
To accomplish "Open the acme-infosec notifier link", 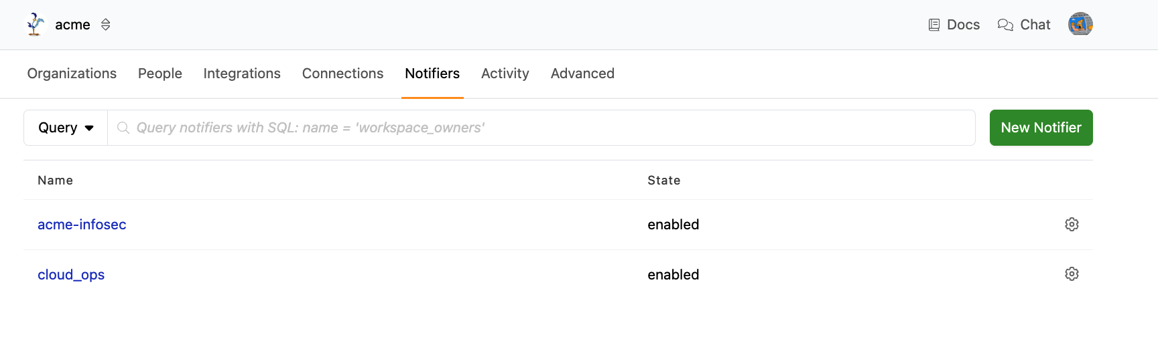I will tap(82, 225).
